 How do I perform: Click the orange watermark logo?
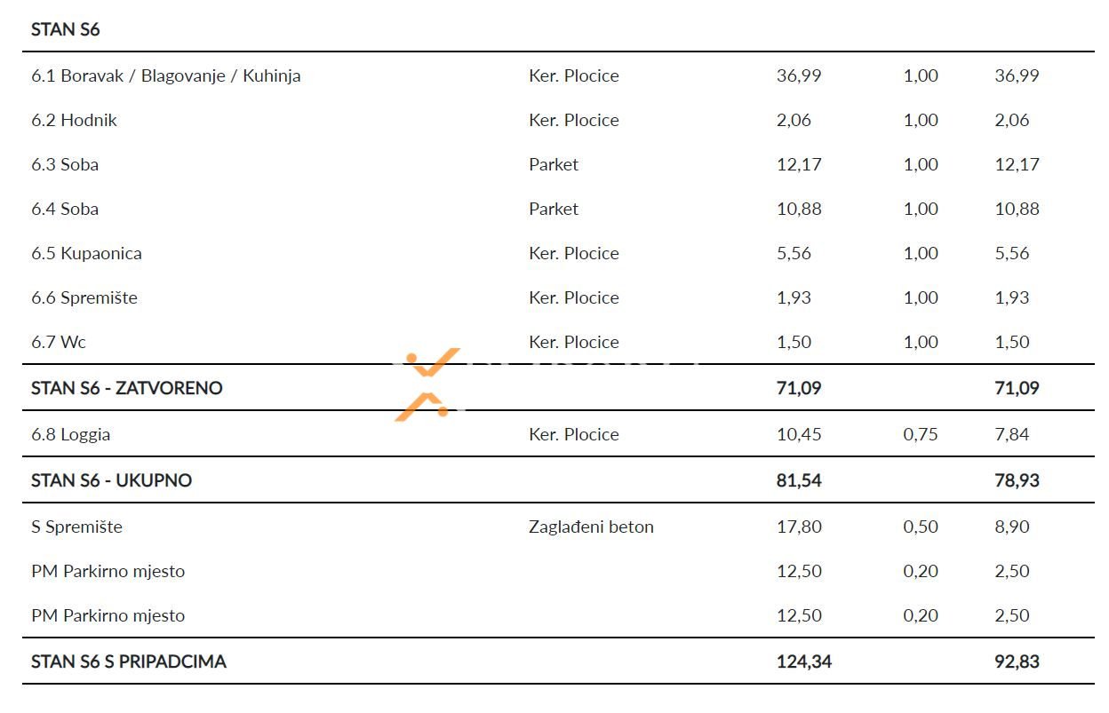pos(428,384)
